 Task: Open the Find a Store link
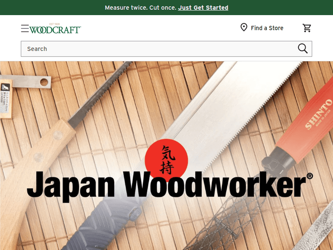(x=267, y=28)
